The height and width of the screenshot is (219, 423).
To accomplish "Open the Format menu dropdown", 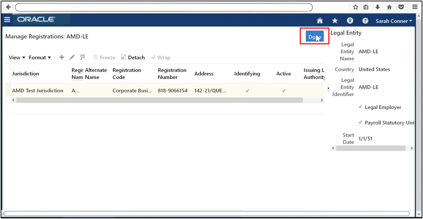I will coord(39,57).
